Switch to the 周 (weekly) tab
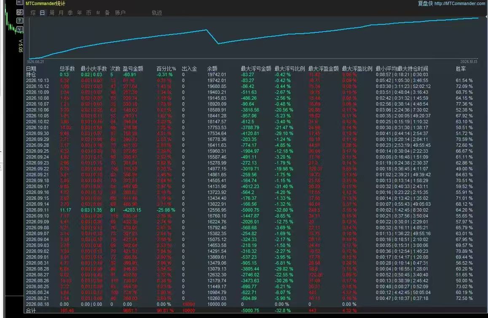488x318 pixels. tap(52, 13)
